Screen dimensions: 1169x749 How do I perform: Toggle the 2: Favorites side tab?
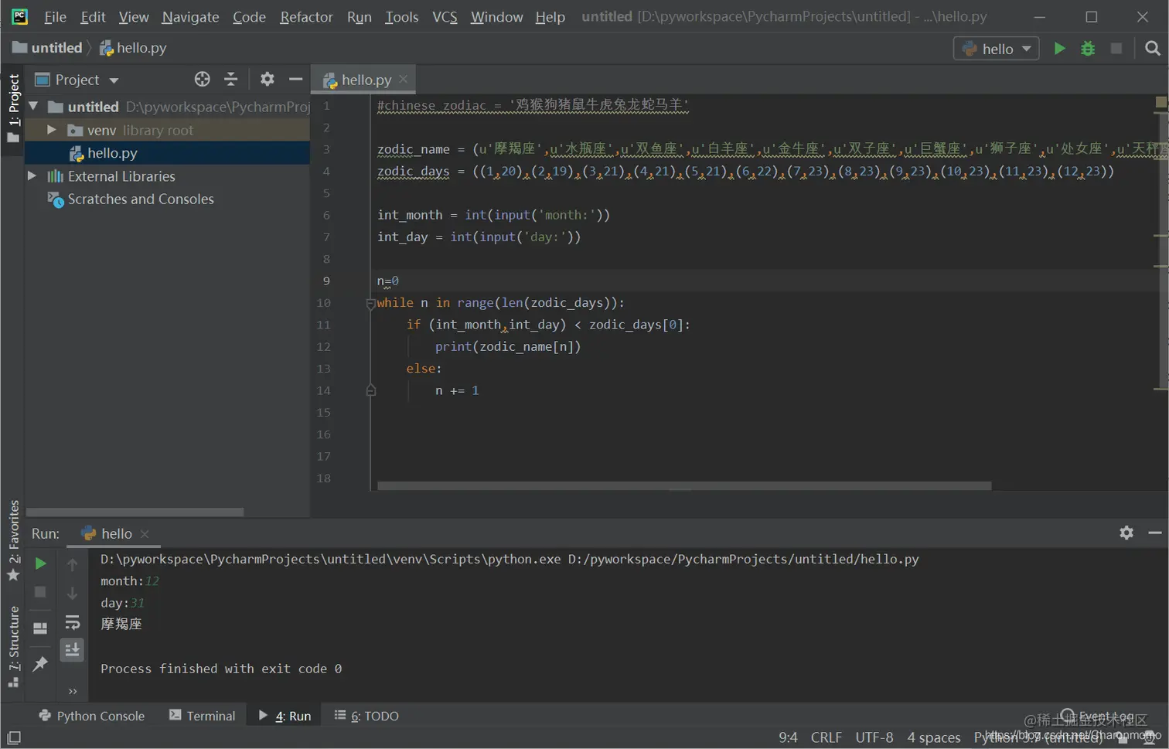coord(13,541)
